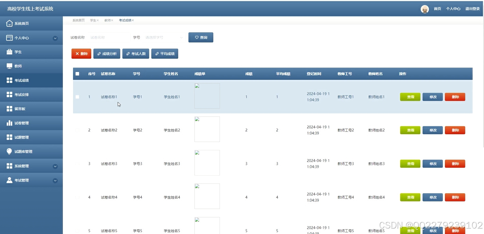484x234 pixels.
Task: Click the red 删除 batch delete button
Action: (81, 54)
